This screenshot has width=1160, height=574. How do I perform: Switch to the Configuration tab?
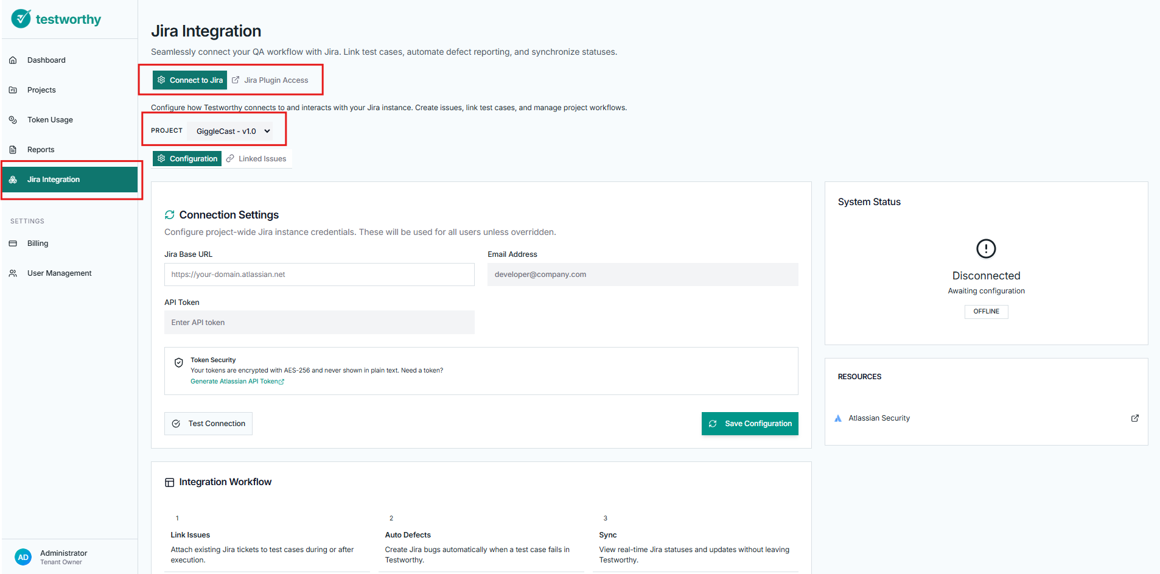tap(187, 158)
